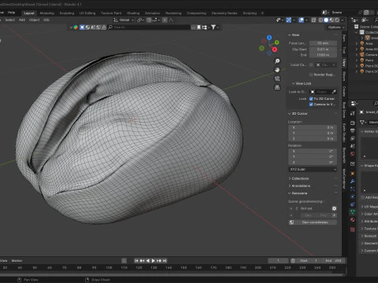Select material preview shading mode
This screenshot has width=378, height=283.
coord(332,20)
